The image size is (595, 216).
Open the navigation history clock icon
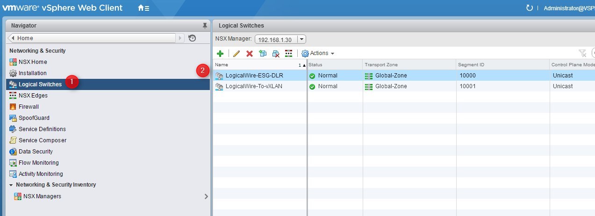tap(192, 38)
